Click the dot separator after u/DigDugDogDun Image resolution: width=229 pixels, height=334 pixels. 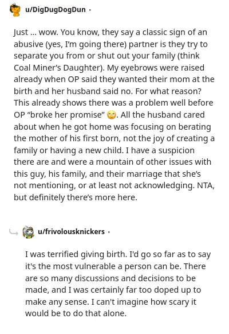coord(90,10)
